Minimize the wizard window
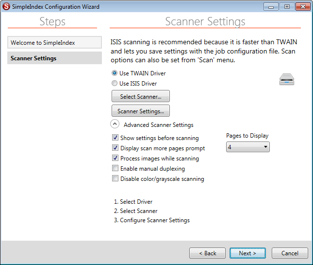313x265 pixels. pyautogui.click(x=271, y=7)
